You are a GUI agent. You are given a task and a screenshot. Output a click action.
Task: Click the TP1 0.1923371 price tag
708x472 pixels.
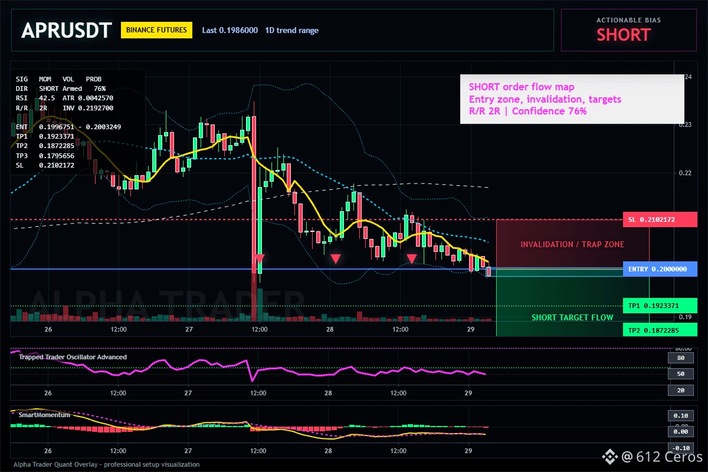660,306
